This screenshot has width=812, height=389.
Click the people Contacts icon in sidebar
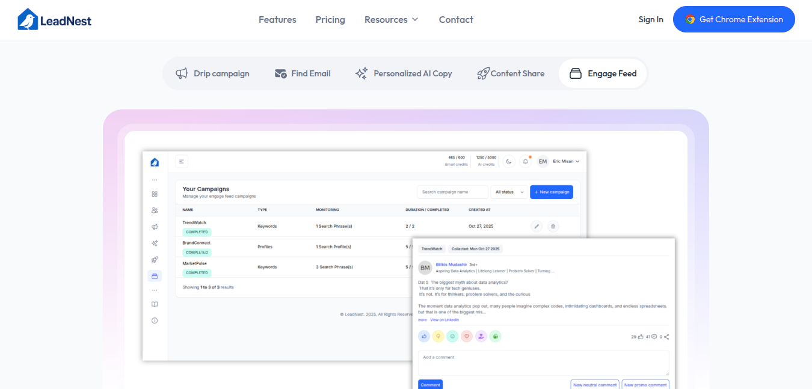pos(154,210)
